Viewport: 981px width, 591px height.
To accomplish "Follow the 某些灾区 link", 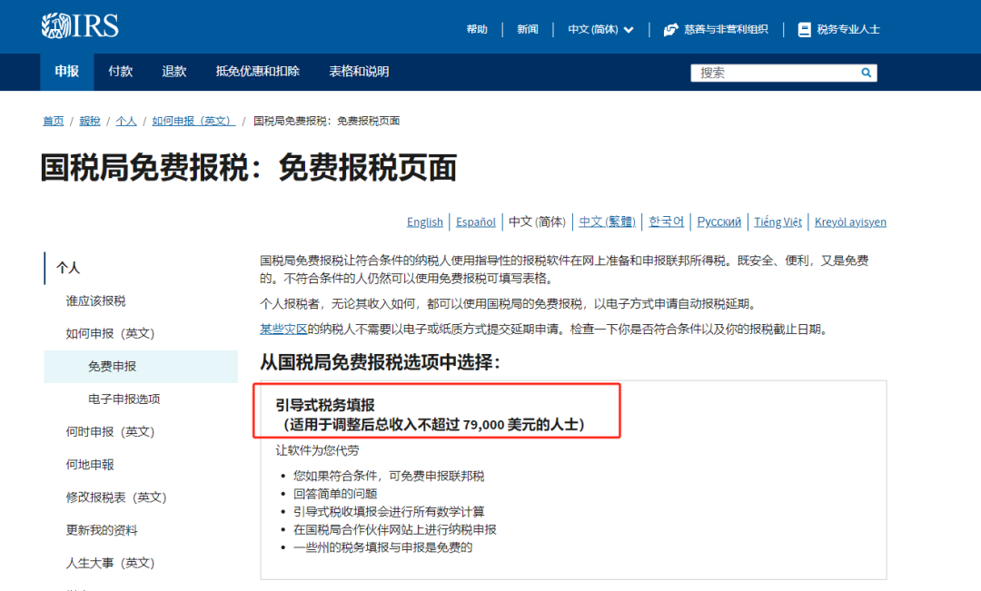I will [283, 330].
